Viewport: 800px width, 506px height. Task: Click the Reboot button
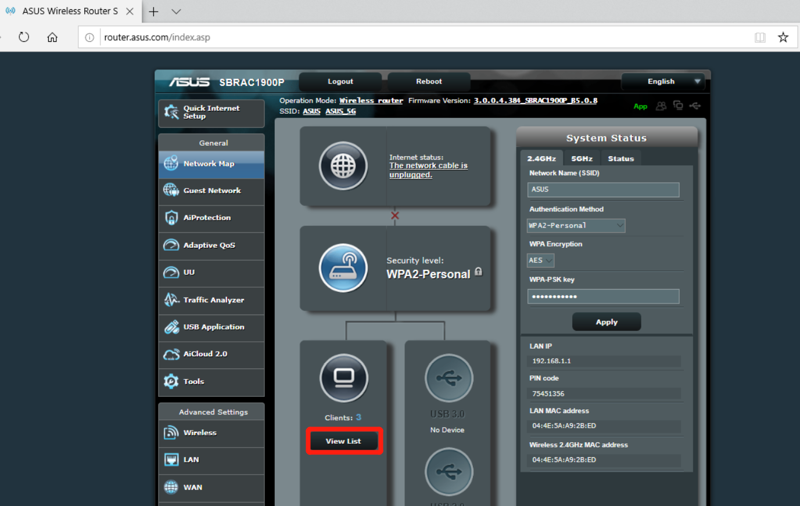point(429,81)
